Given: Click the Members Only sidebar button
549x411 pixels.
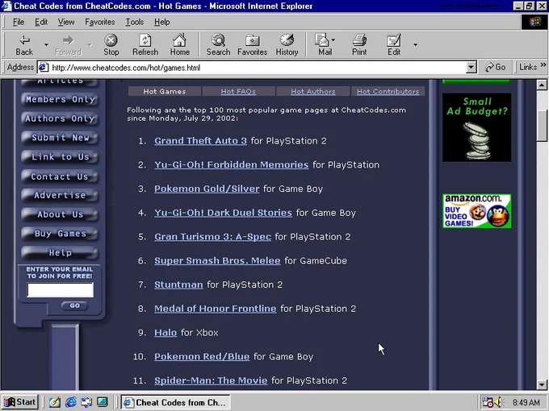Looking at the screenshot, I should [x=60, y=100].
